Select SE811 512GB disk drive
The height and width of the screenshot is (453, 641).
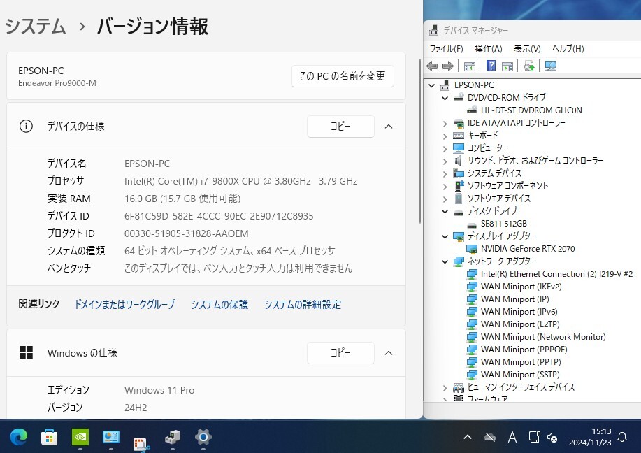(503, 224)
